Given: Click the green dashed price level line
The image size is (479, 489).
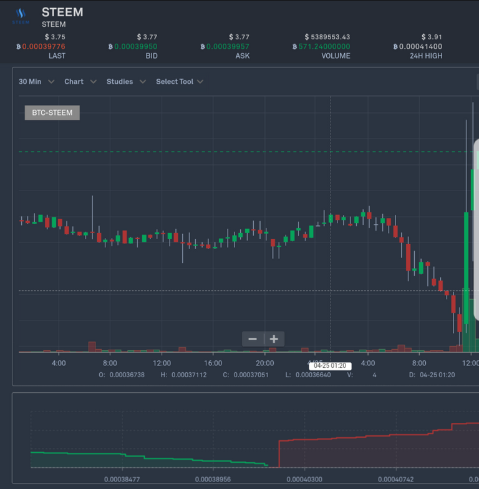Looking at the screenshot, I should click(x=187, y=152).
